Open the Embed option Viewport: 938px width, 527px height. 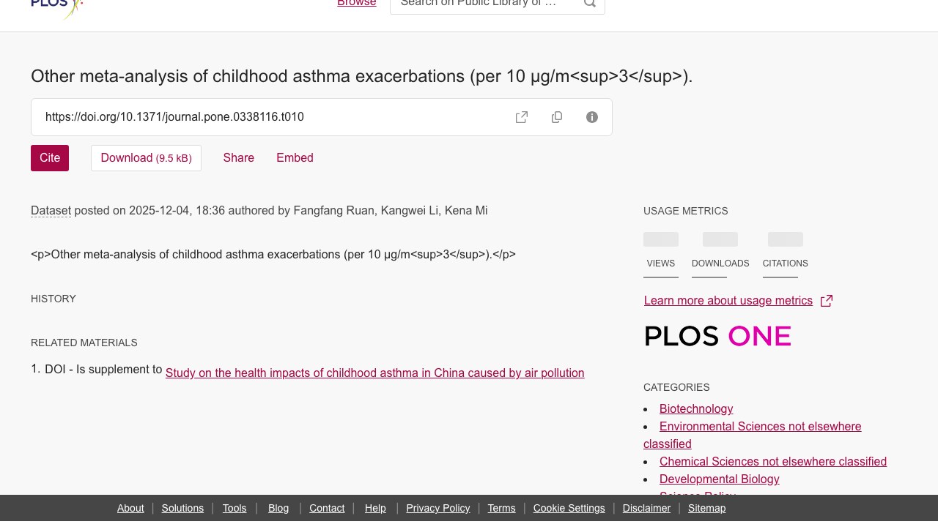pos(295,158)
